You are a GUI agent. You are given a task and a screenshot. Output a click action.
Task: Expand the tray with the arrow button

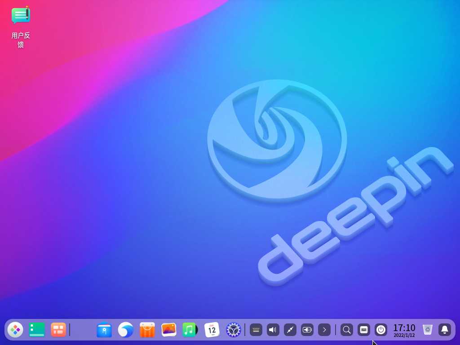point(324,330)
